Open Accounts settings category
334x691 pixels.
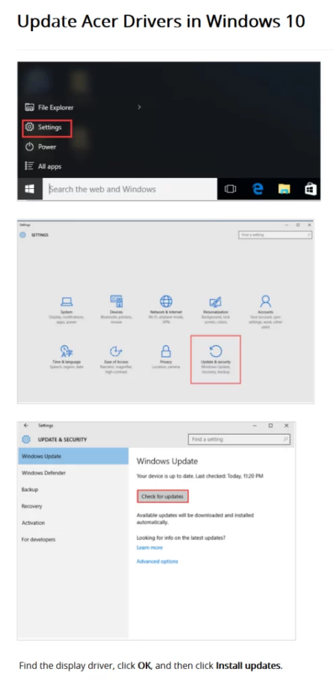pyautogui.click(x=265, y=311)
